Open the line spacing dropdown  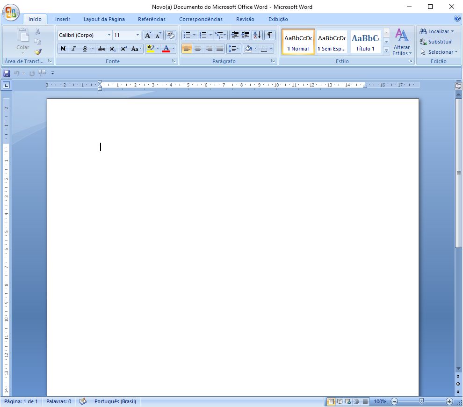[233, 49]
